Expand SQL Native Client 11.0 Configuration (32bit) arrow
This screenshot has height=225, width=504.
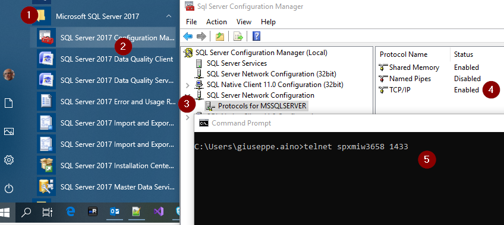pos(188,85)
